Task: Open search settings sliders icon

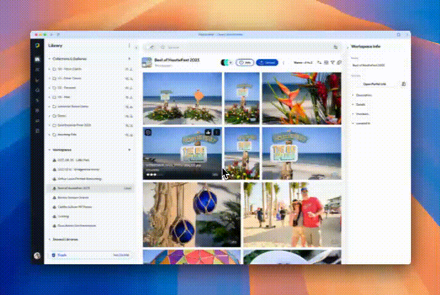Action: (x=336, y=47)
